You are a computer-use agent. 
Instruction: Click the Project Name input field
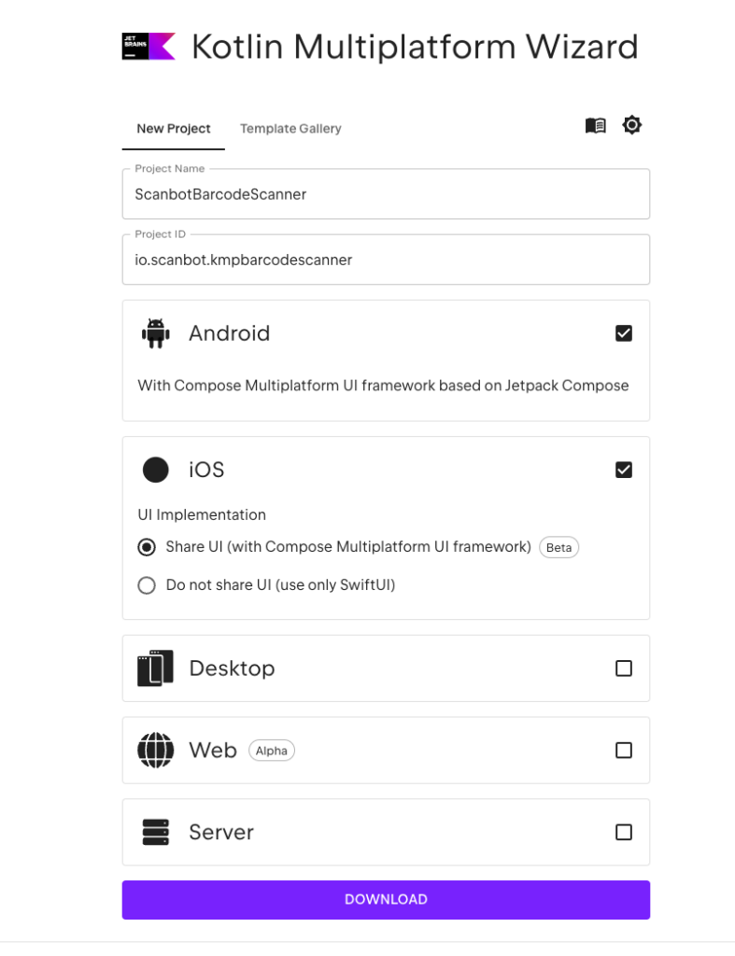386,194
